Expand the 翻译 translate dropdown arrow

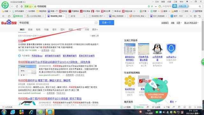tap(169, 11)
